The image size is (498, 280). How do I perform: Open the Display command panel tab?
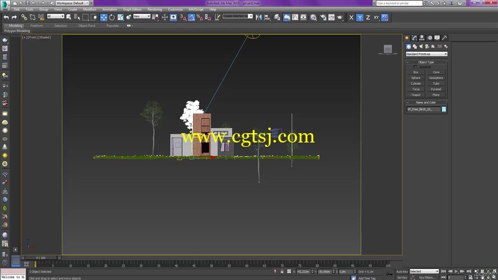[437, 38]
